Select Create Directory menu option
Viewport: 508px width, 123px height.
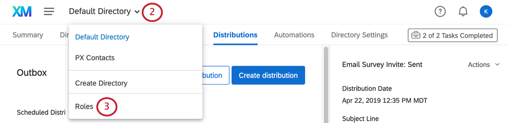pos(101,83)
